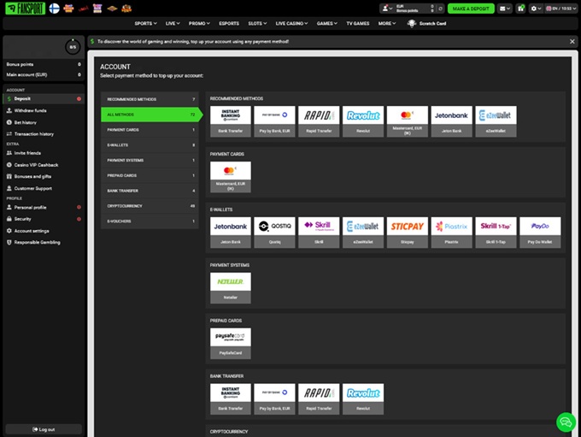581x437 pixels.
Task: Click the Log out button
Action: pyautogui.click(x=44, y=429)
